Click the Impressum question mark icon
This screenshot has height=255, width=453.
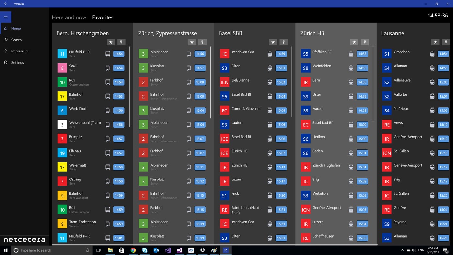click(5, 51)
